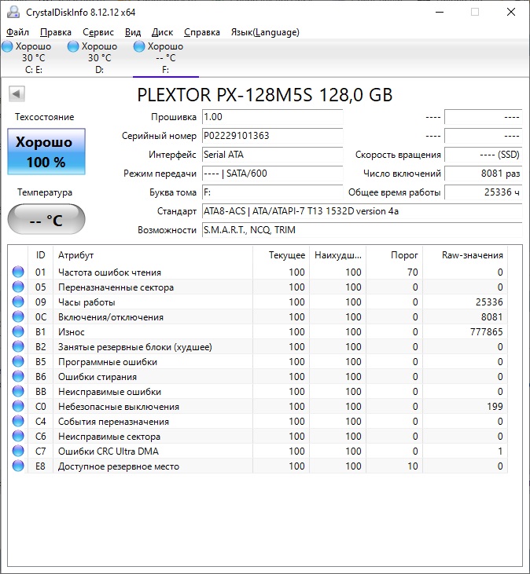Click status orb for attribute E8 reserve space
Screen dimensions: 530x574
(x=18, y=466)
